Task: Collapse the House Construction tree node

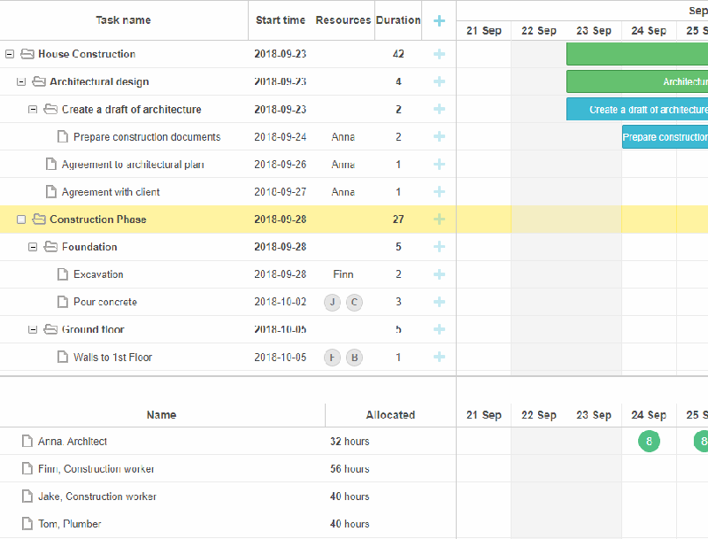Action: point(9,53)
